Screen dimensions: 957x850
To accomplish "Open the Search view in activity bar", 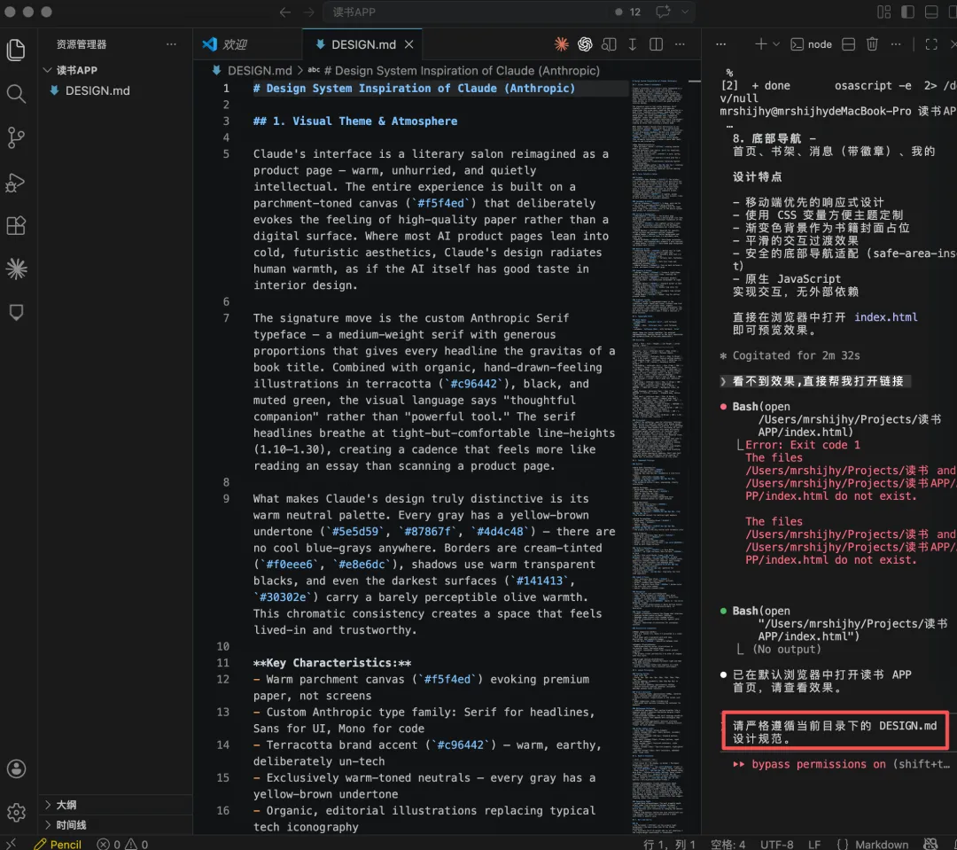I will click(16, 94).
